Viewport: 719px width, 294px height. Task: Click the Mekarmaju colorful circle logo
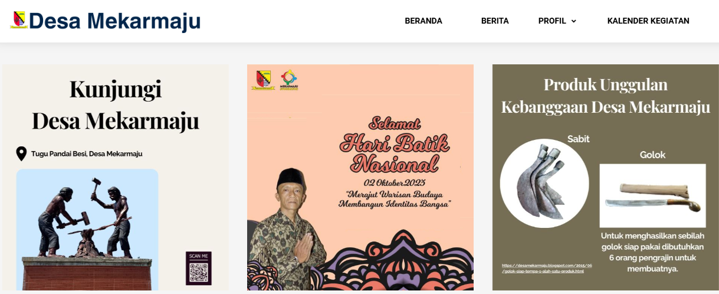[x=289, y=80]
